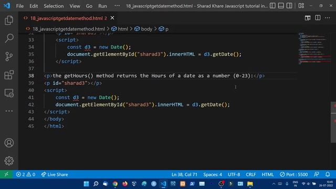This screenshot has height=189, width=336.
Task: Open Google Chrome from taskbar
Action: [x=115, y=184]
